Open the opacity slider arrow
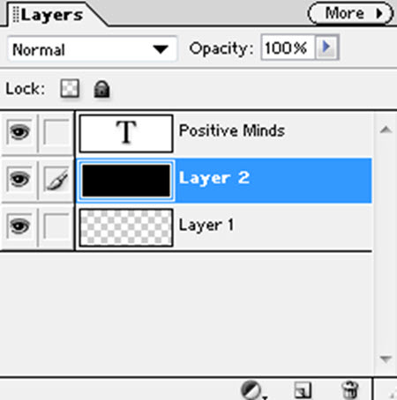 [326, 47]
